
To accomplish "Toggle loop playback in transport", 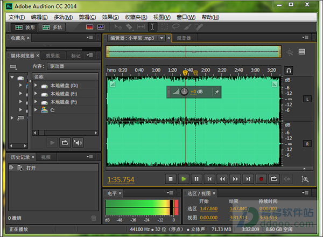I will coord(274,179).
